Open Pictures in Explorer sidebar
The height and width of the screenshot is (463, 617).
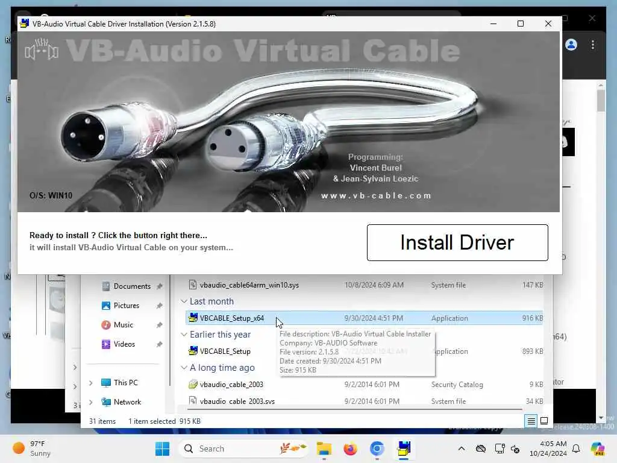[x=127, y=306]
